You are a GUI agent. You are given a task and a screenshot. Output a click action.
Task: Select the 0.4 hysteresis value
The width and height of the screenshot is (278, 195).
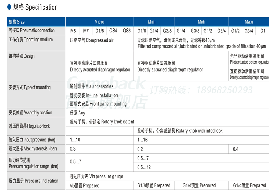(x=236, y=149)
